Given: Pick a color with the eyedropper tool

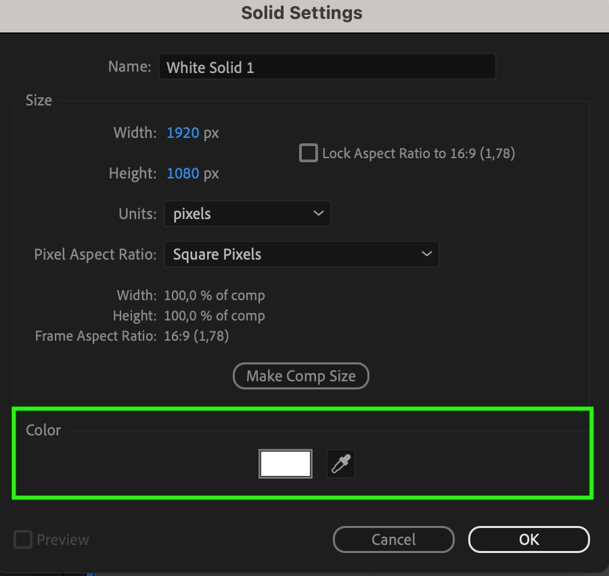Looking at the screenshot, I should tap(341, 464).
